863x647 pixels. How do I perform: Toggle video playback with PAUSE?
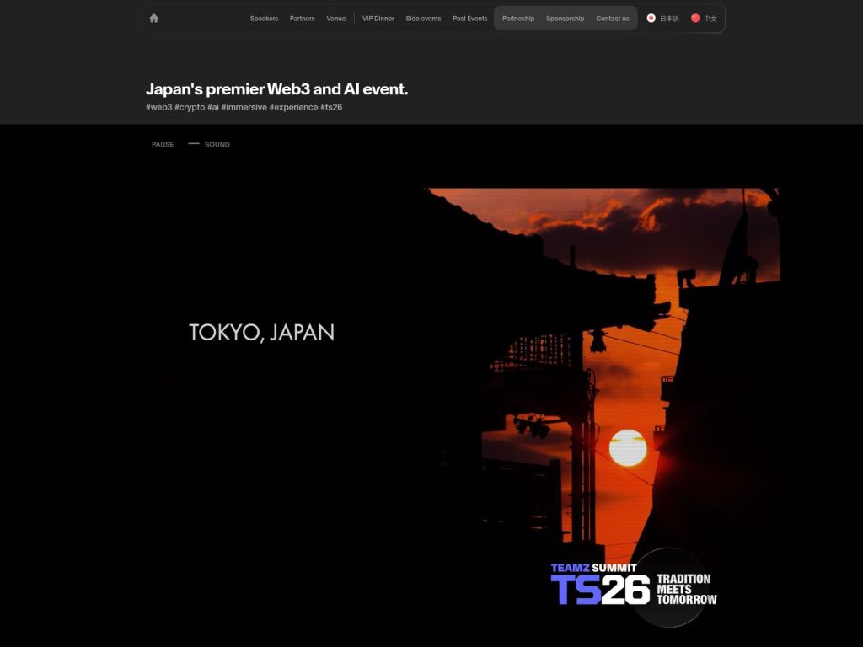(162, 144)
